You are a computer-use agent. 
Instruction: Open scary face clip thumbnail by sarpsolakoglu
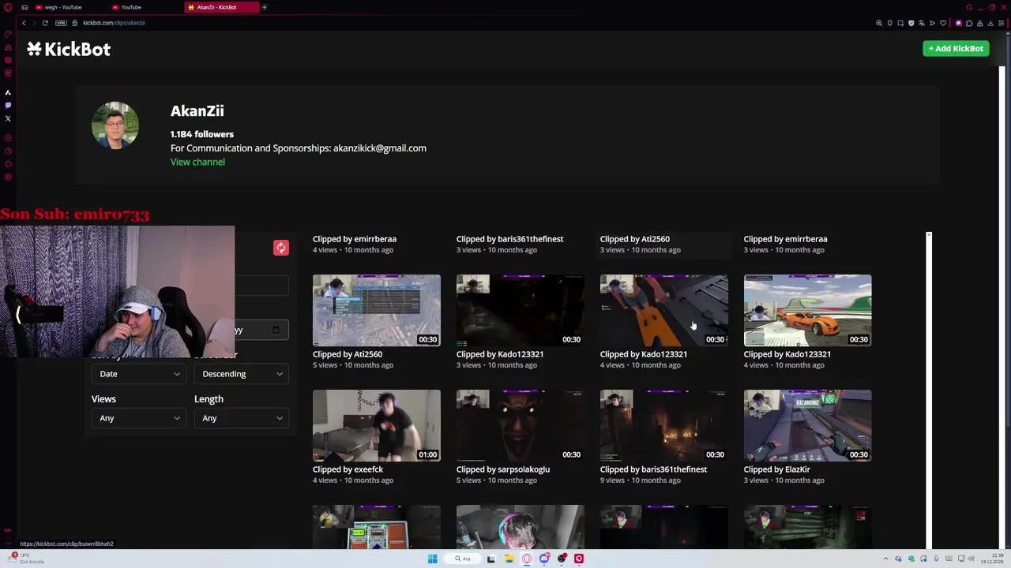pos(520,425)
